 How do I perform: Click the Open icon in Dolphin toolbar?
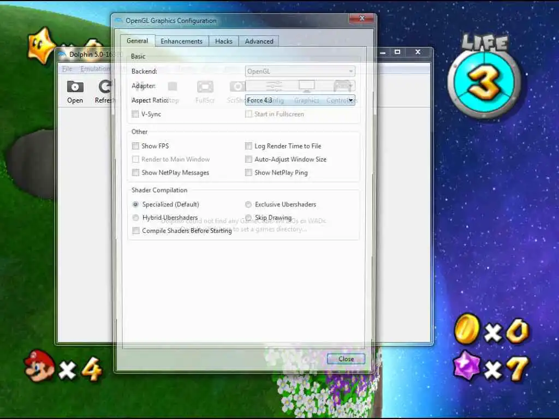coord(75,92)
